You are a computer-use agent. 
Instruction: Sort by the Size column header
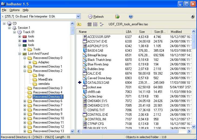pos(144,32)
